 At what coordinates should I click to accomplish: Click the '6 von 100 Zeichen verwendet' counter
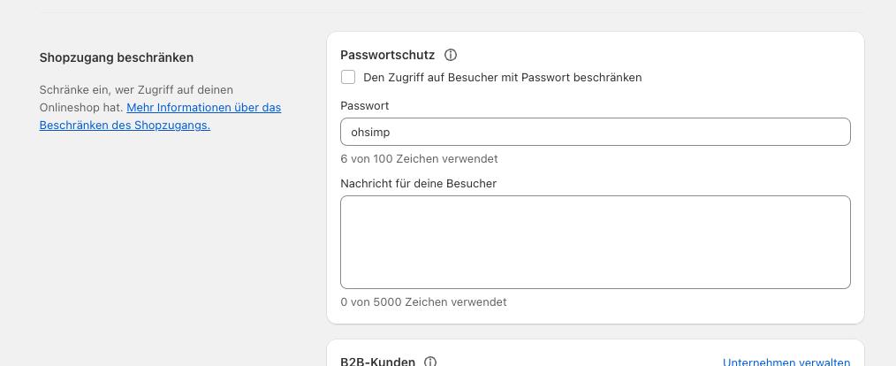pyautogui.click(x=419, y=158)
